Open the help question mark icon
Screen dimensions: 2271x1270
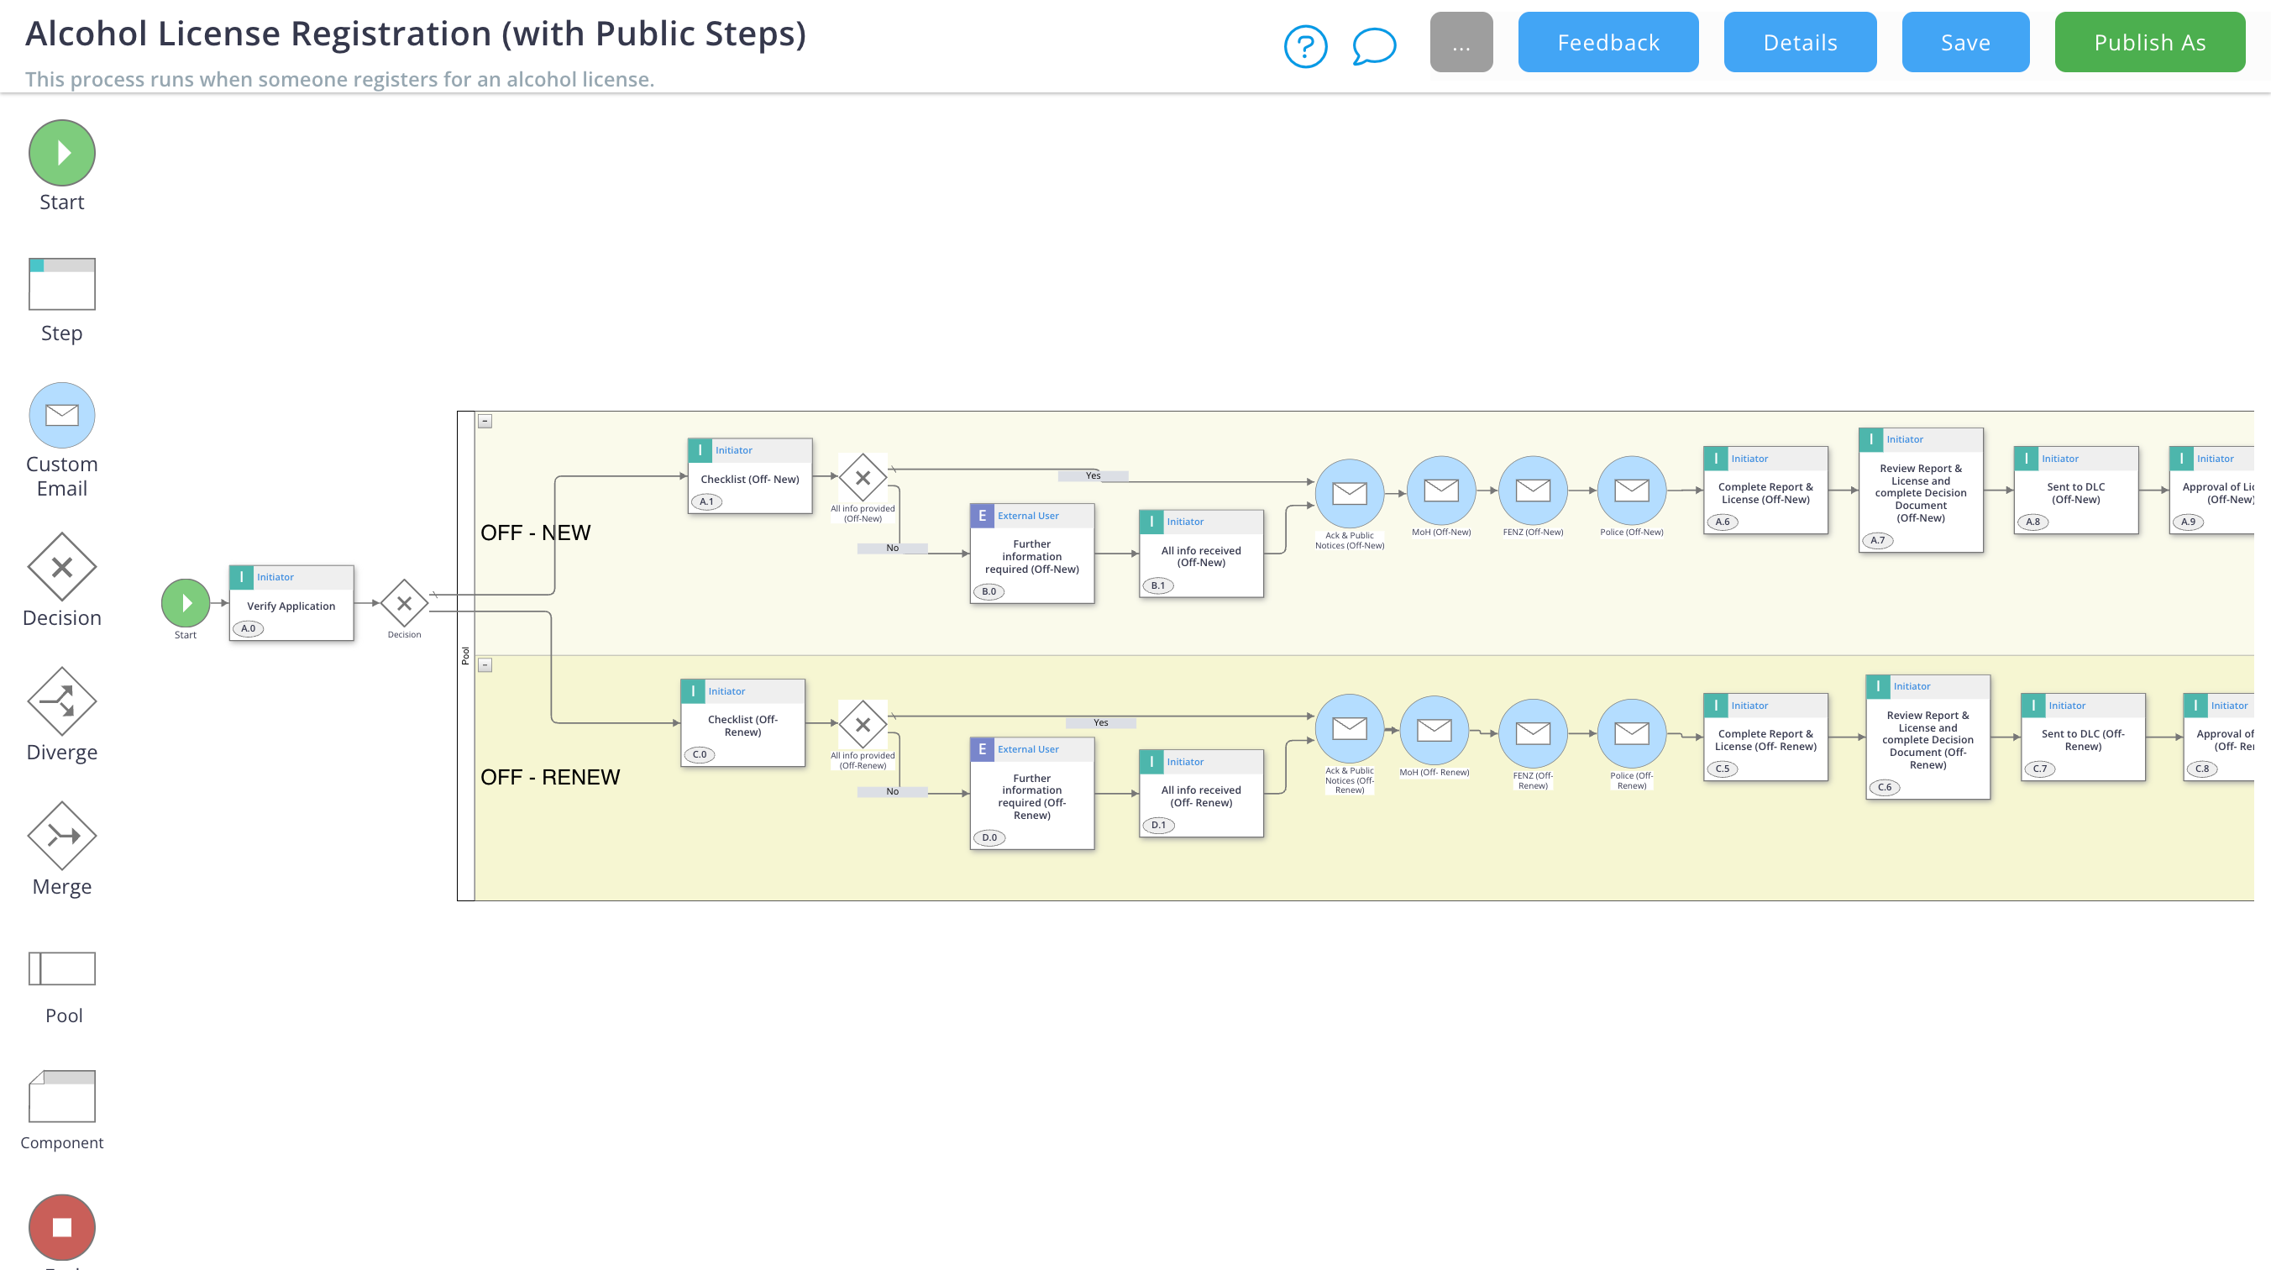pos(1305,46)
